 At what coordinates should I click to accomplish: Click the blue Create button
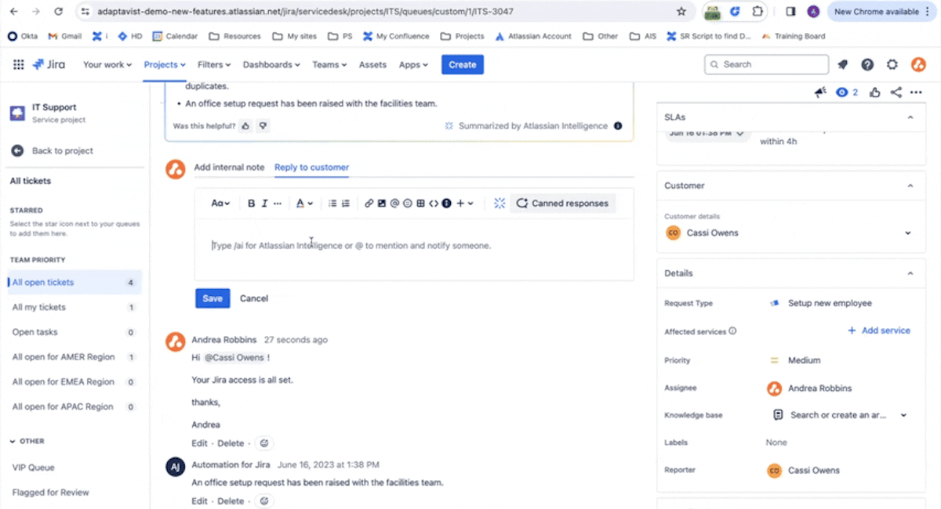462,65
